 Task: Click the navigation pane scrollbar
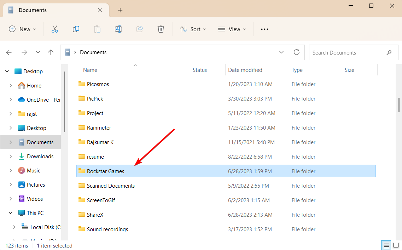(64, 102)
